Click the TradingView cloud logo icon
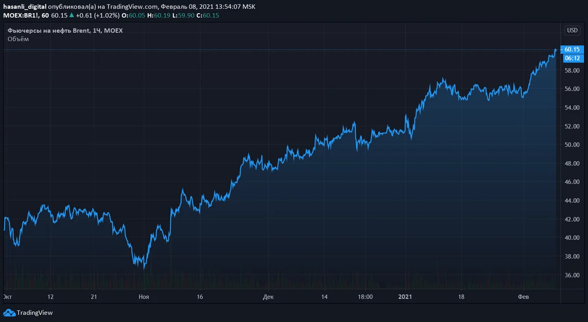Viewport: 588px width, 322px height. pos(9,313)
